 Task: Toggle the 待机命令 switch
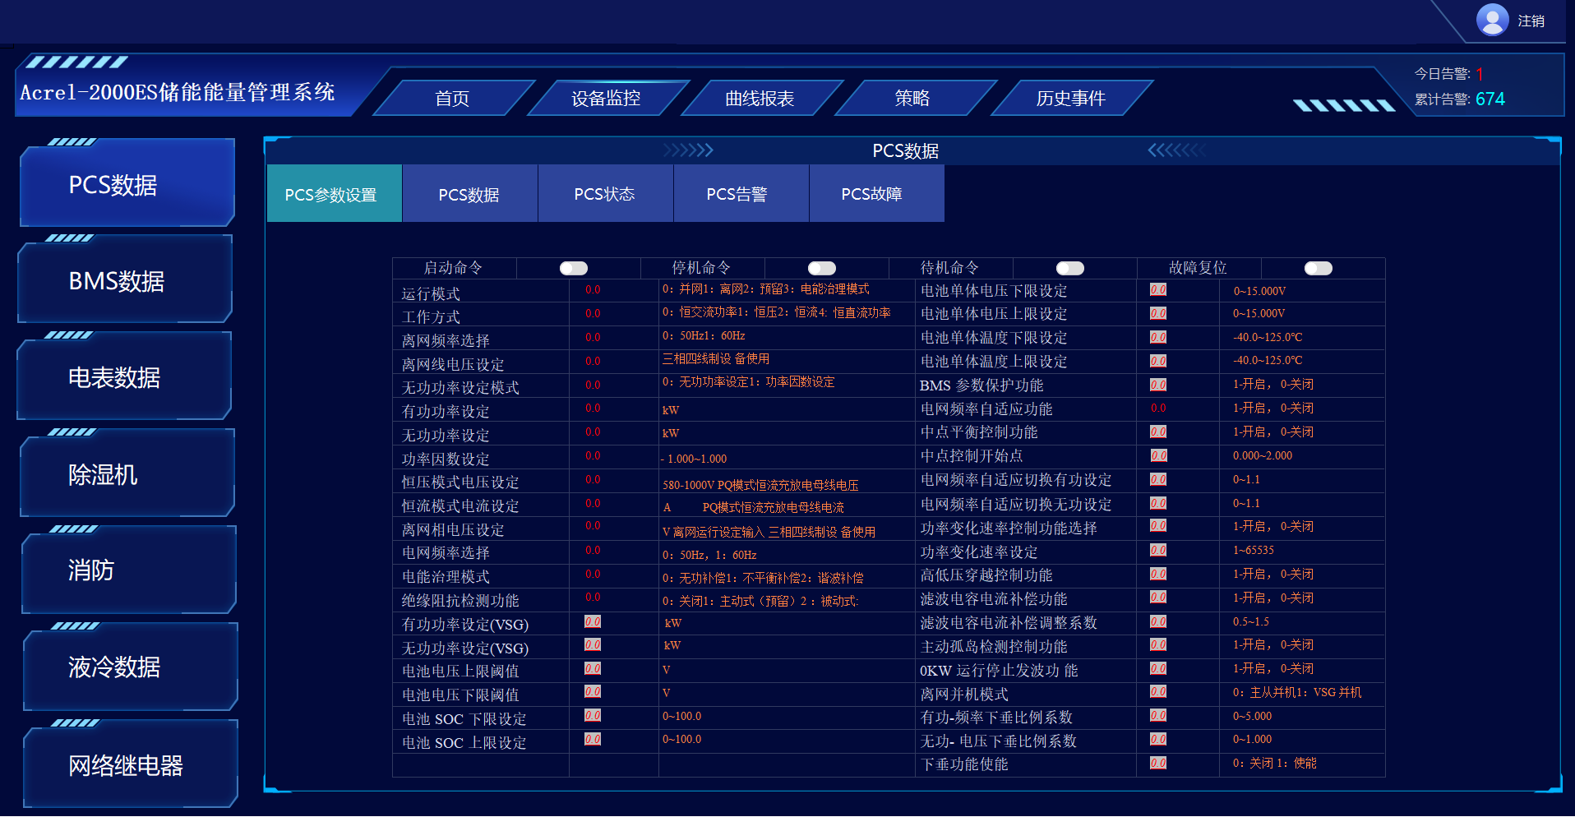(1070, 269)
